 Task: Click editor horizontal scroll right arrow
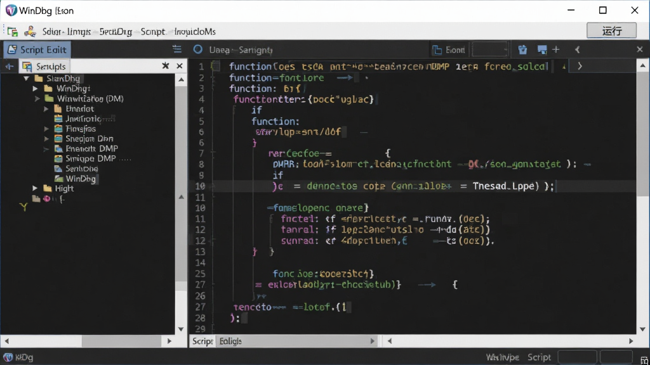631,341
